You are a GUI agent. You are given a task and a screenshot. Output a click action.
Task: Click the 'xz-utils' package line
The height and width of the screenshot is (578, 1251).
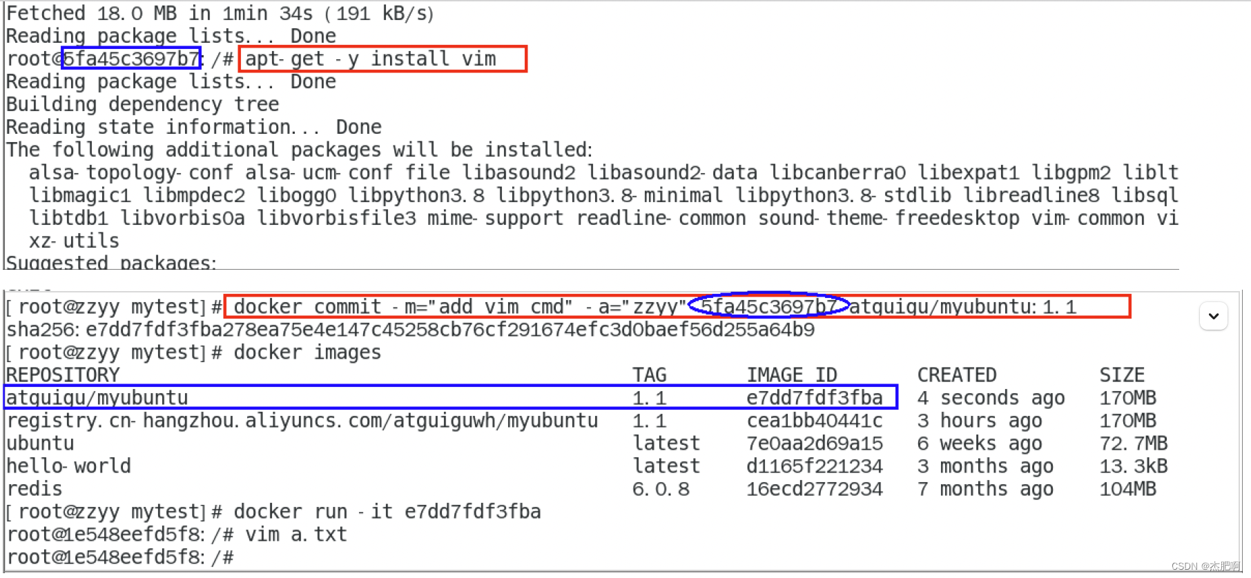(x=74, y=241)
